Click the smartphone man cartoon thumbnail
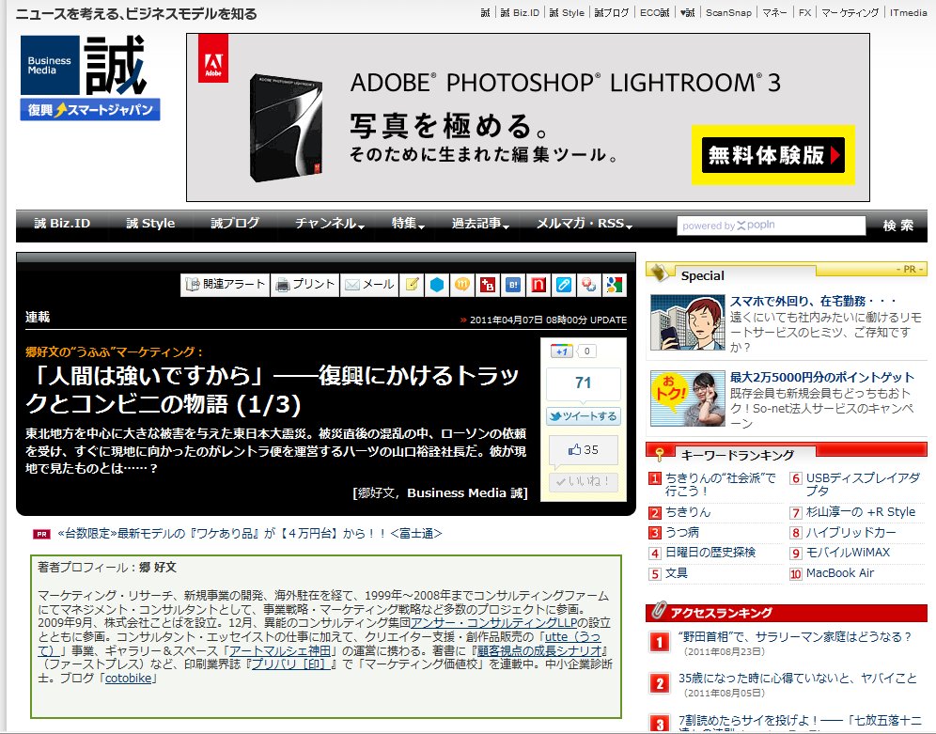Viewport: 936px width, 734px height. (687, 322)
